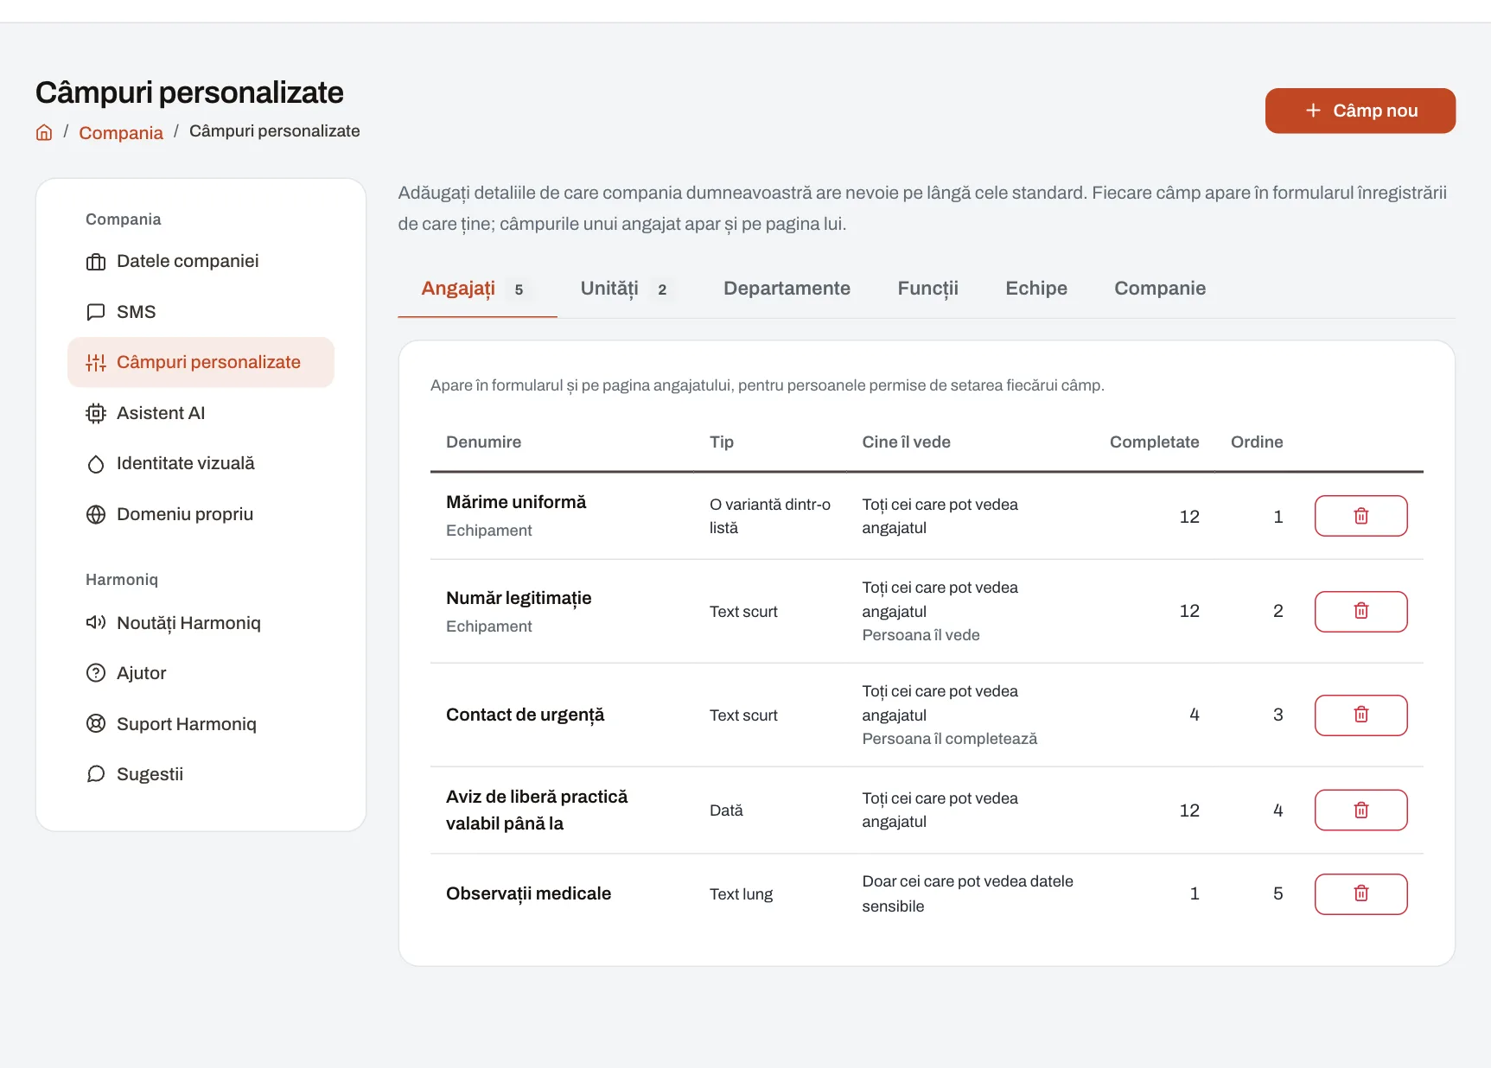Viewport: 1491px width, 1068px height.
Task: Delete the Aviz de liberă practică field
Action: (x=1360, y=811)
